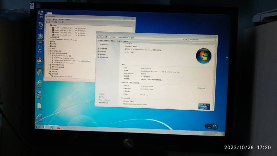
Task: Click the Windows Start orb
Action: click(x=37, y=127)
